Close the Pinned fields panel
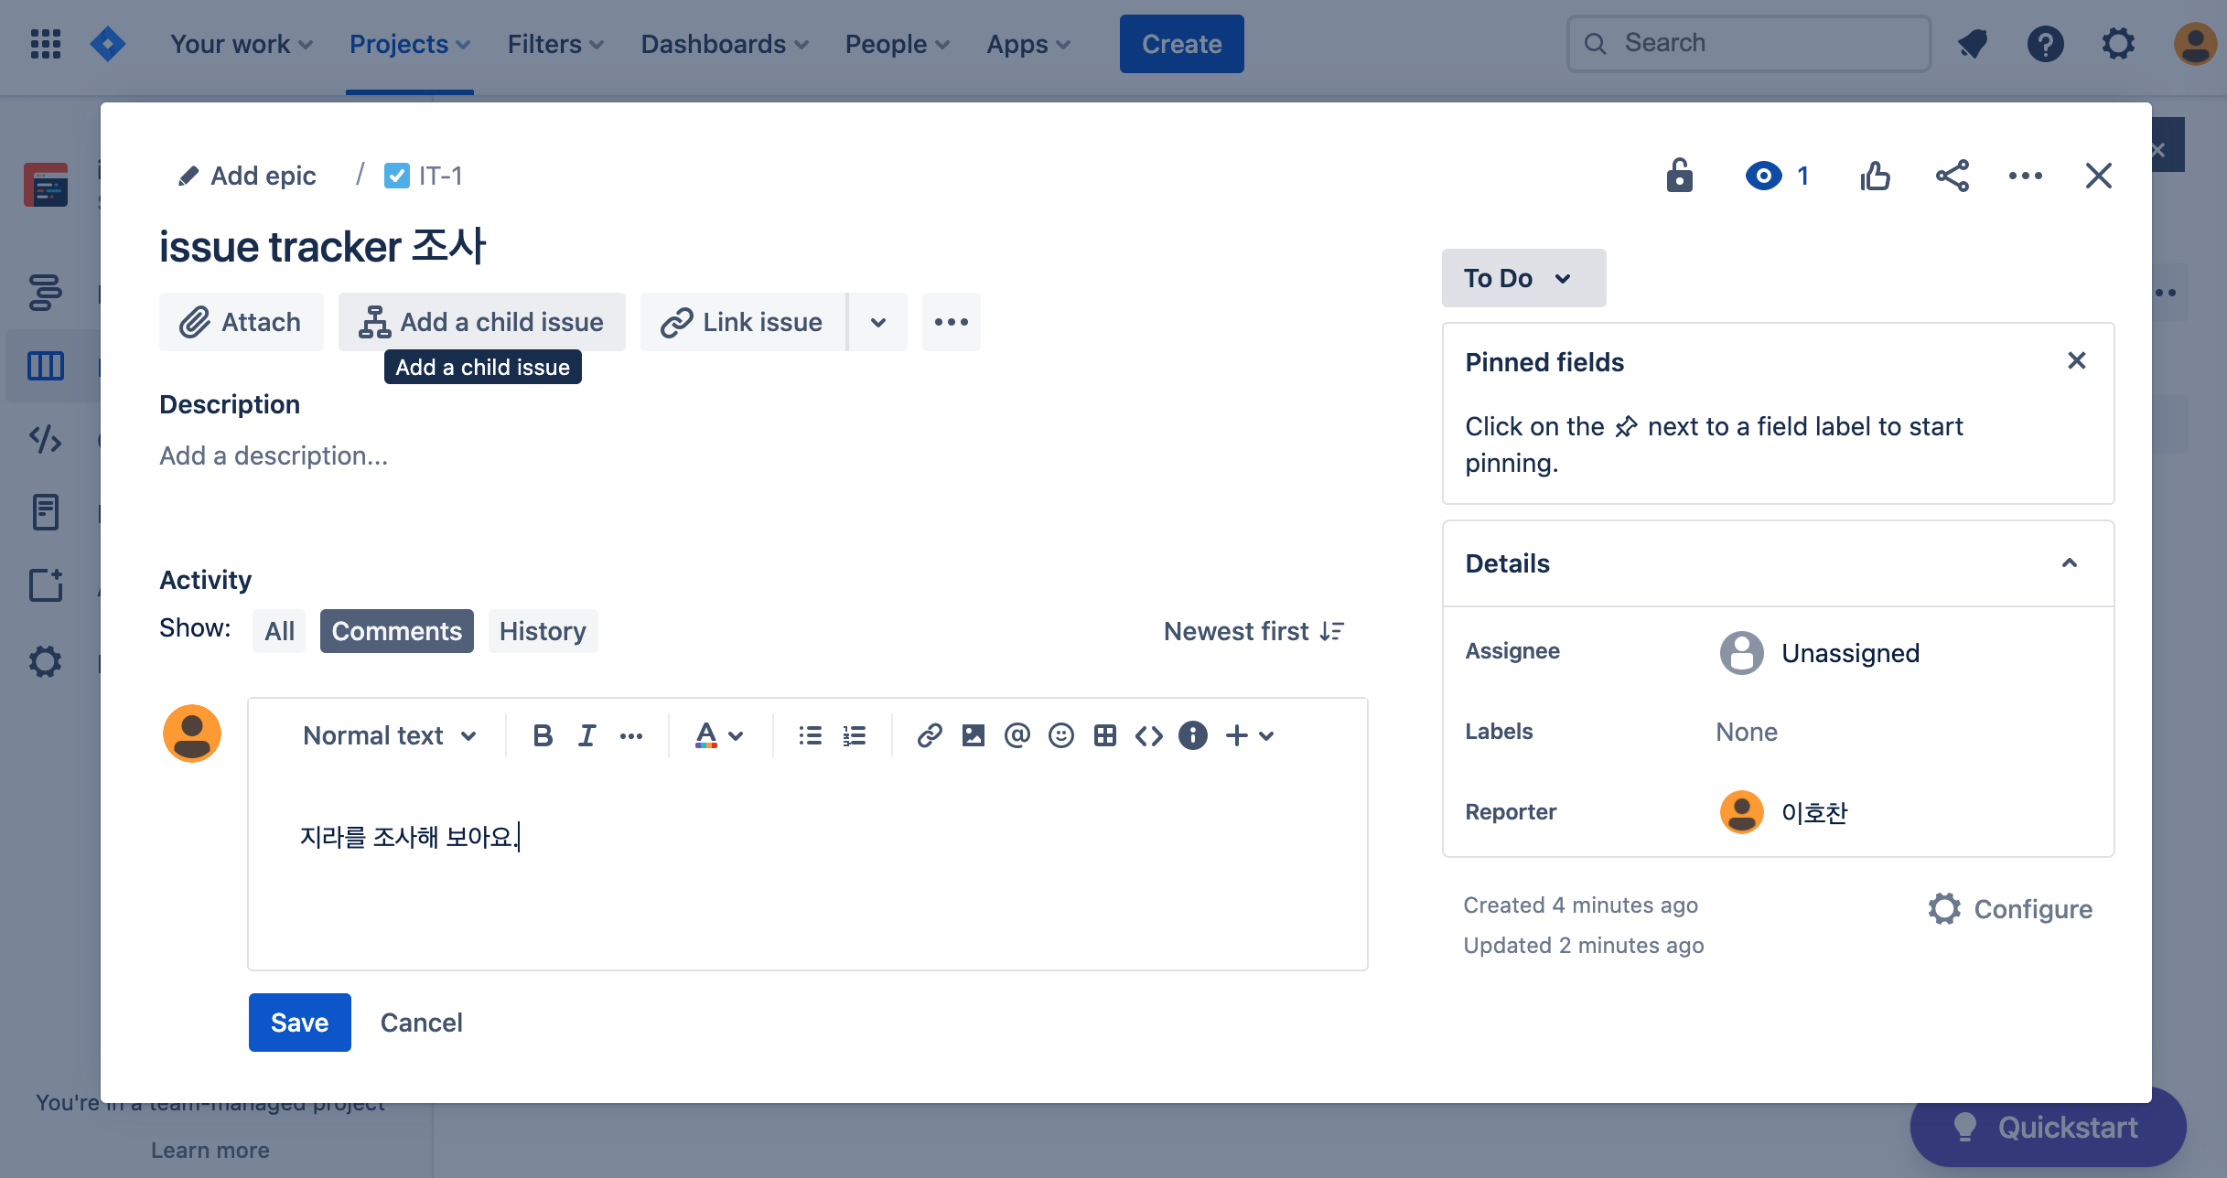2227x1178 pixels. click(2076, 360)
